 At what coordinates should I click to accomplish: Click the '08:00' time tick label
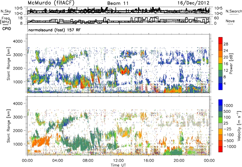[88, 161]
